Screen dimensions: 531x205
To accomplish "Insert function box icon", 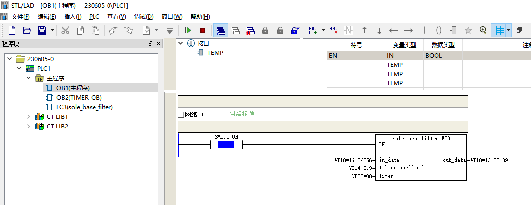I will click(x=453, y=30).
